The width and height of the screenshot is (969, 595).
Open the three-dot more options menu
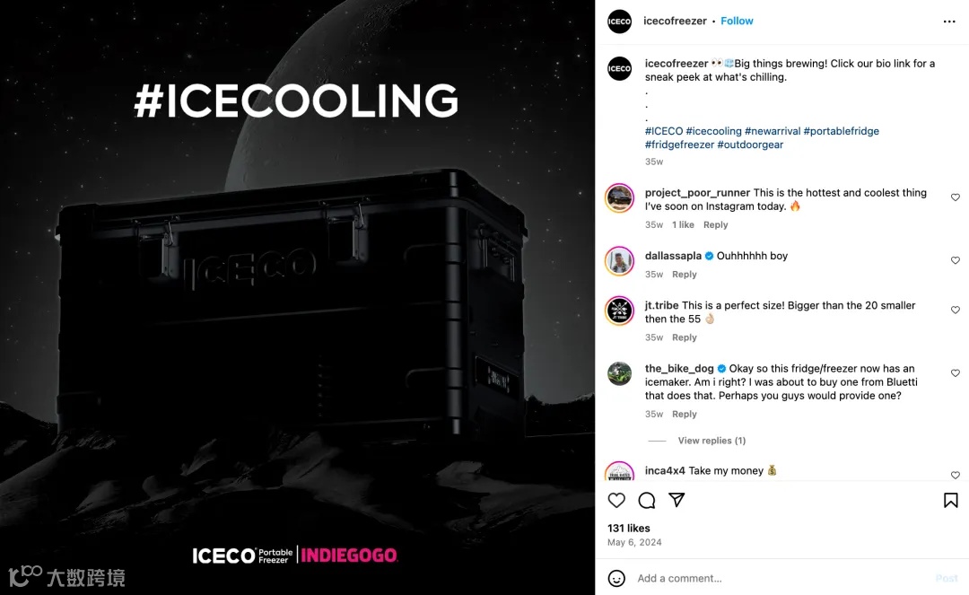[x=949, y=22]
